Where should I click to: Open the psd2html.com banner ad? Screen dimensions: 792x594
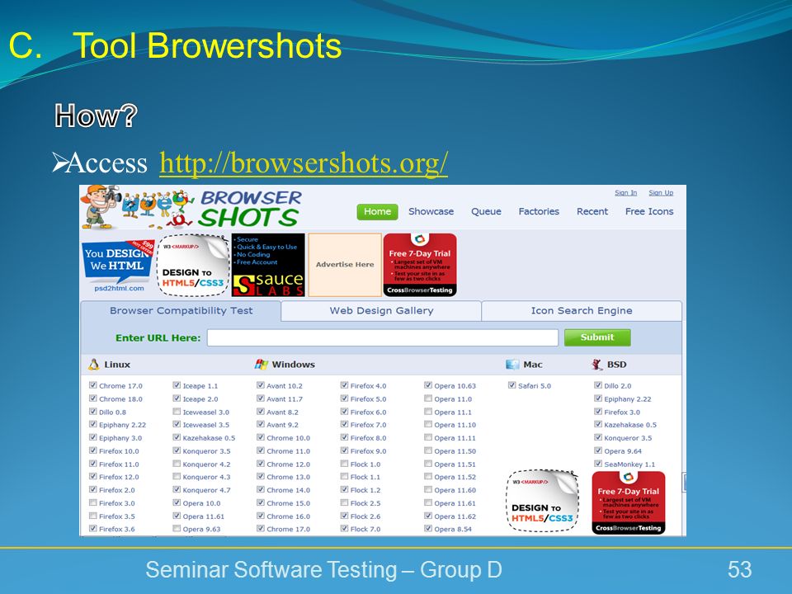click(119, 266)
